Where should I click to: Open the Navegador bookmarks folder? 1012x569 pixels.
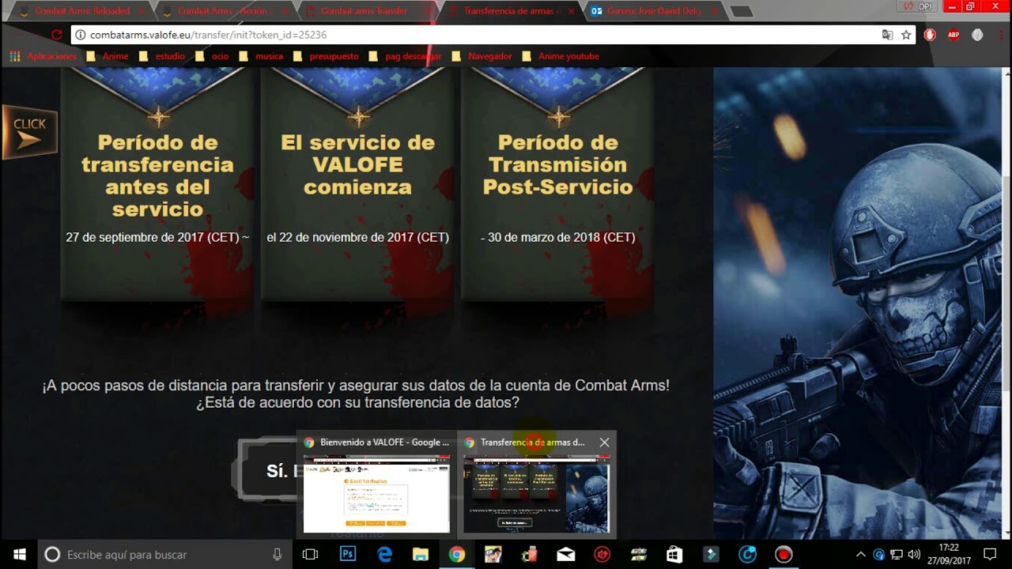(481, 56)
